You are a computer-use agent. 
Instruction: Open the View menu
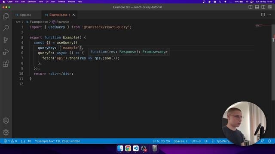[x=41, y=2]
